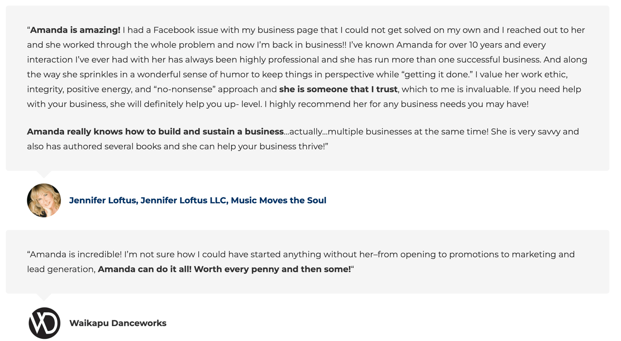
Task: Click Jennifer Loftus's round profile photo
Action: pyautogui.click(x=44, y=200)
